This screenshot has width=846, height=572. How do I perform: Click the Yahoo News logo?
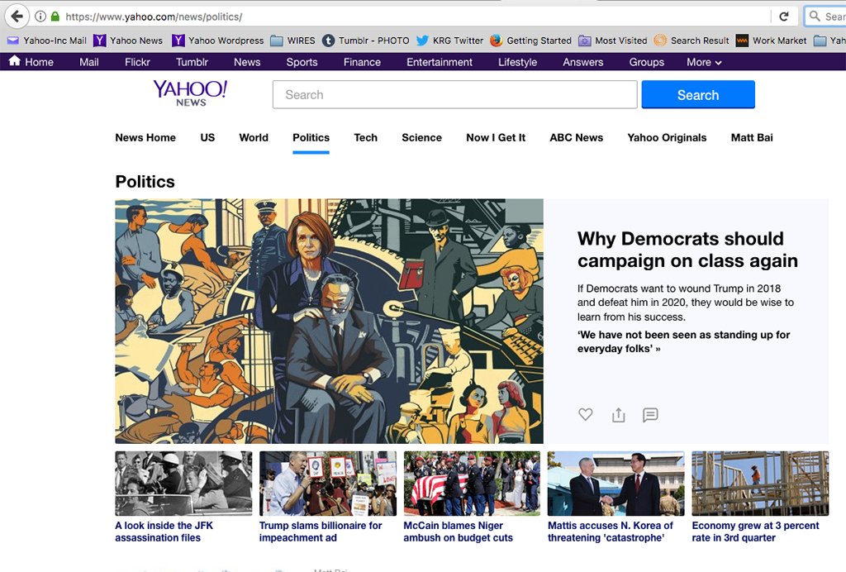coord(190,93)
